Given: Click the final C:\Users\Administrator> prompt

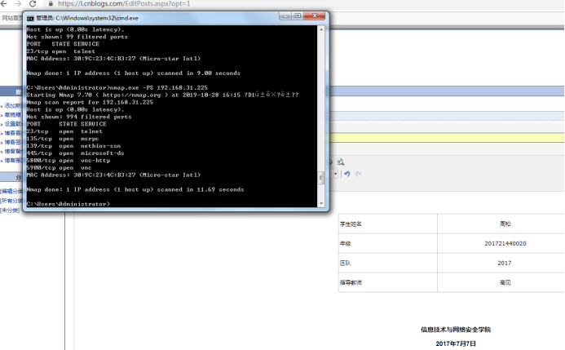Looking at the screenshot, I should [x=68, y=204].
